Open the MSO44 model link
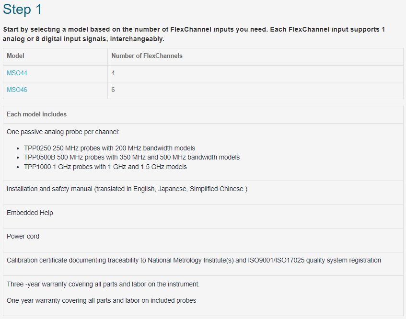Screen dimensions: 406x319 (17, 73)
